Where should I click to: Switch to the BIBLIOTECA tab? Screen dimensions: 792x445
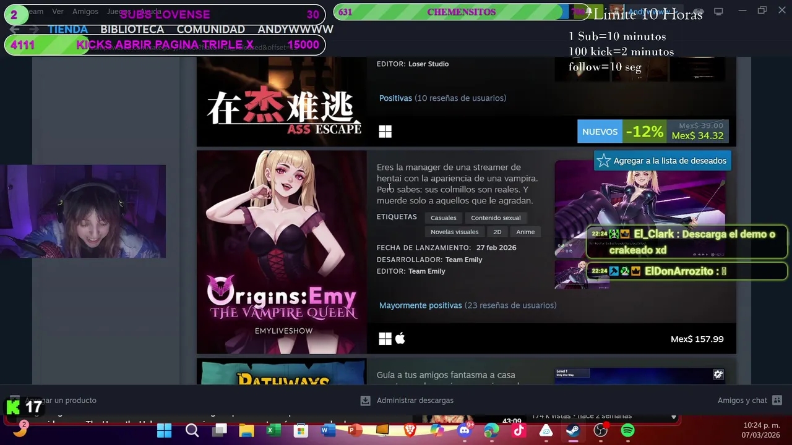coord(132,29)
